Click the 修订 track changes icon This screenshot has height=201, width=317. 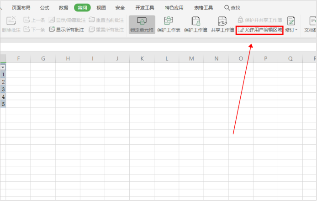click(291, 21)
